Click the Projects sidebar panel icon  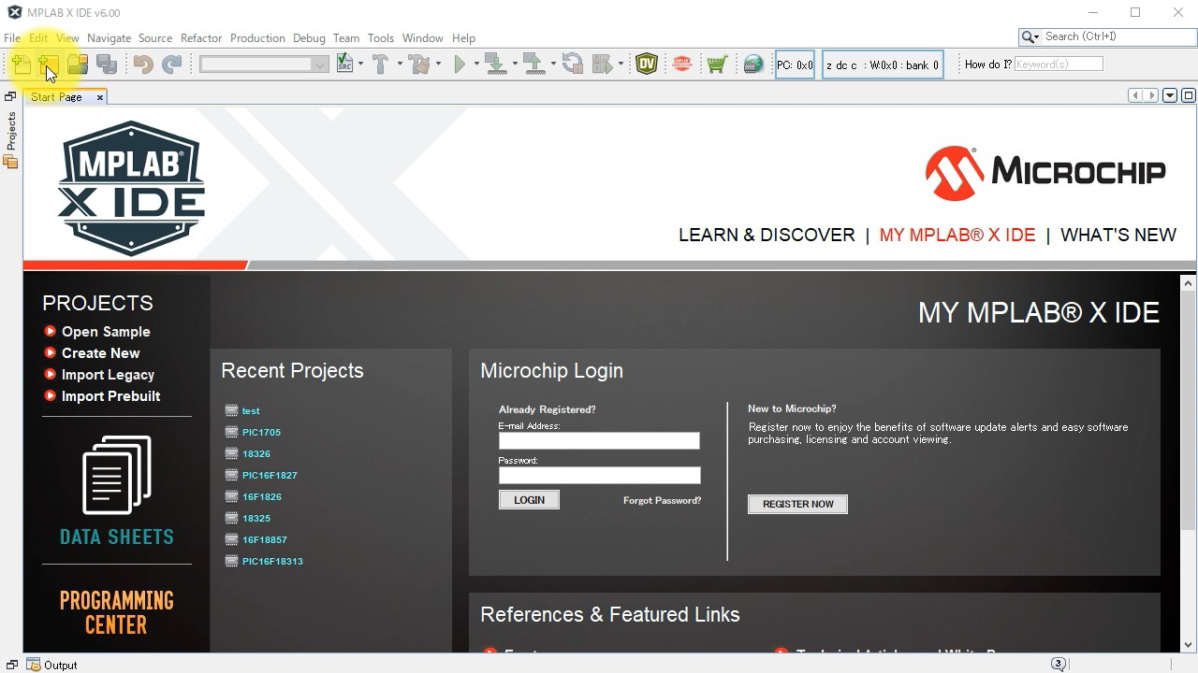pyautogui.click(x=11, y=163)
